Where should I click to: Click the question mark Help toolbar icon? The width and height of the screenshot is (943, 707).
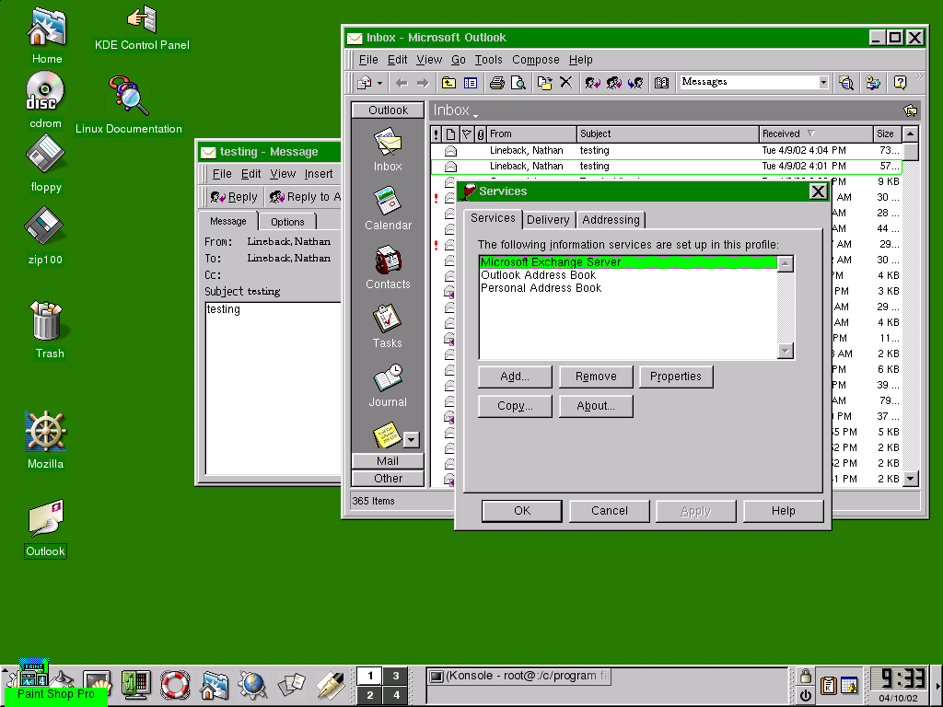[900, 83]
